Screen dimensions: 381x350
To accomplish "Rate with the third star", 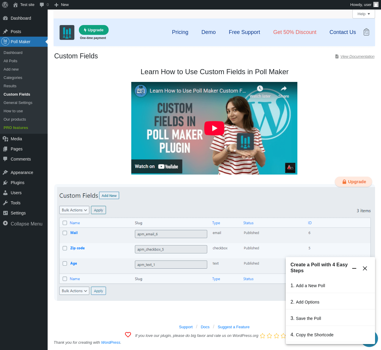I will tap(277, 336).
